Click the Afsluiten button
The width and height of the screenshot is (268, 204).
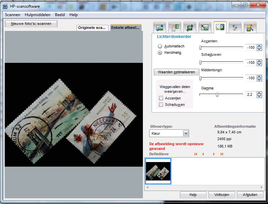pyautogui.click(x=250, y=195)
